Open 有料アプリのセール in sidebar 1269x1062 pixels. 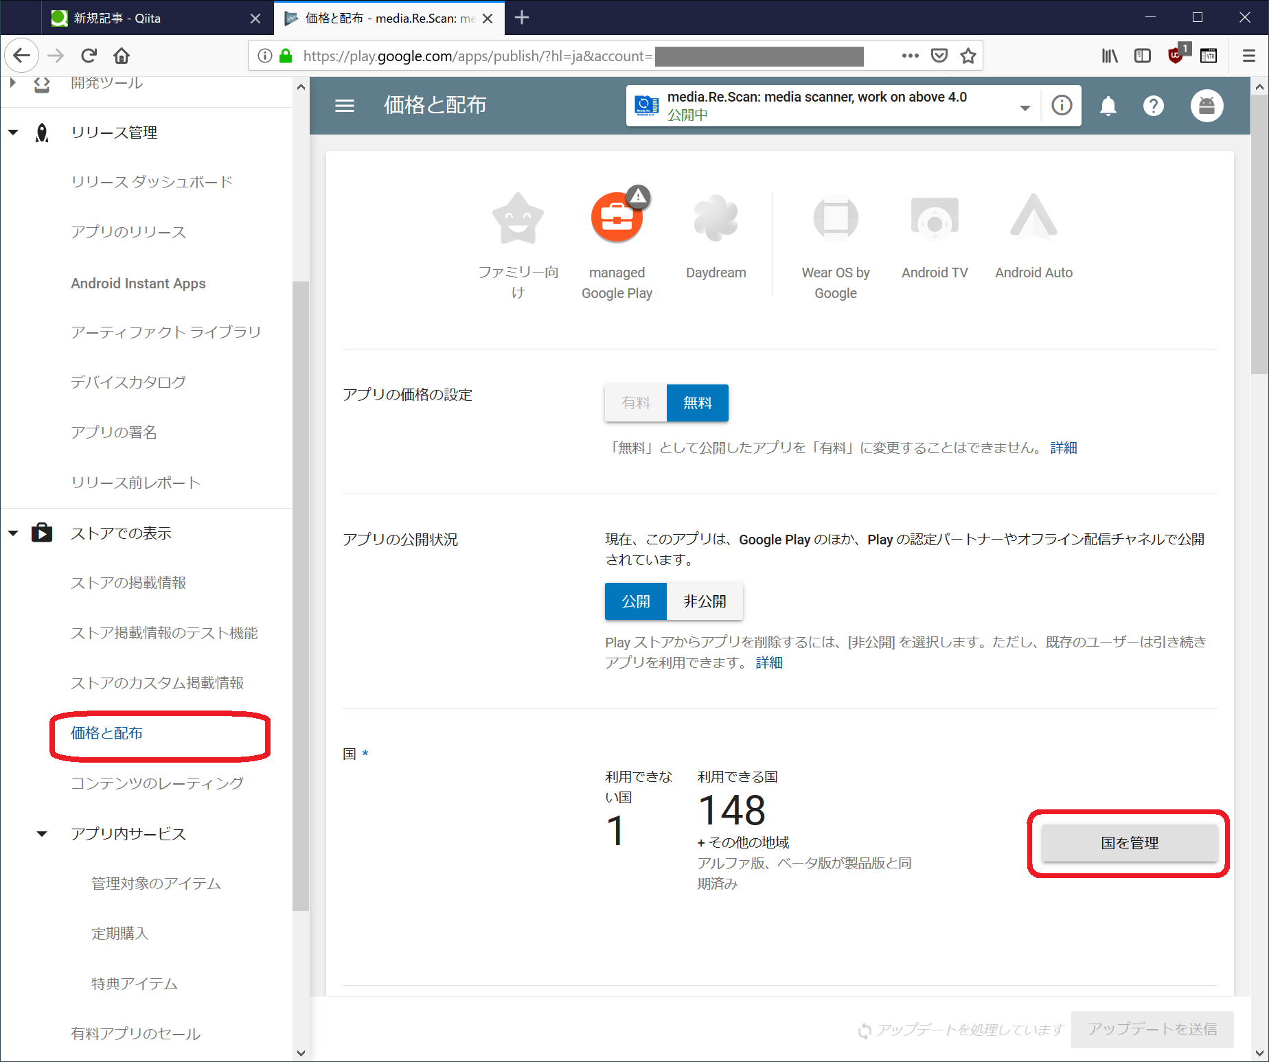(136, 1034)
